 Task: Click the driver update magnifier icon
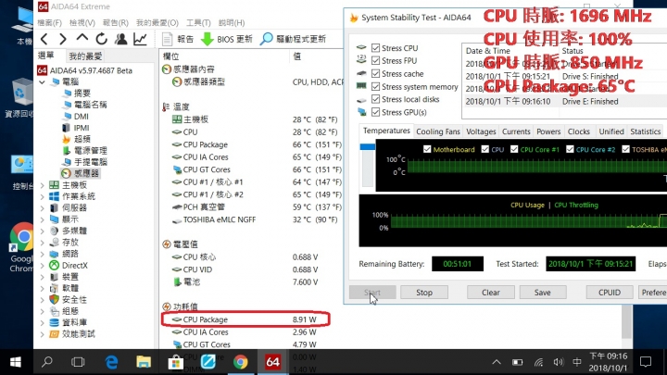(x=266, y=39)
